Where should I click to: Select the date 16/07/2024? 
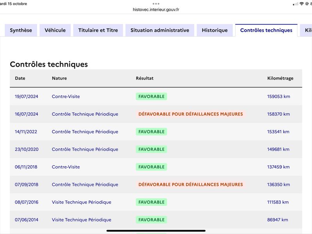tap(27, 114)
